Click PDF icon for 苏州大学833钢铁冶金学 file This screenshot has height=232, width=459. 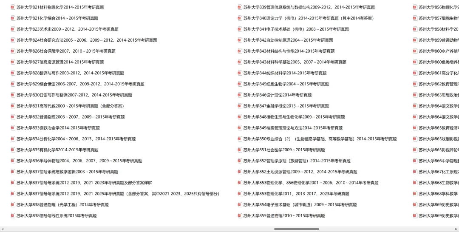click(x=13, y=128)
